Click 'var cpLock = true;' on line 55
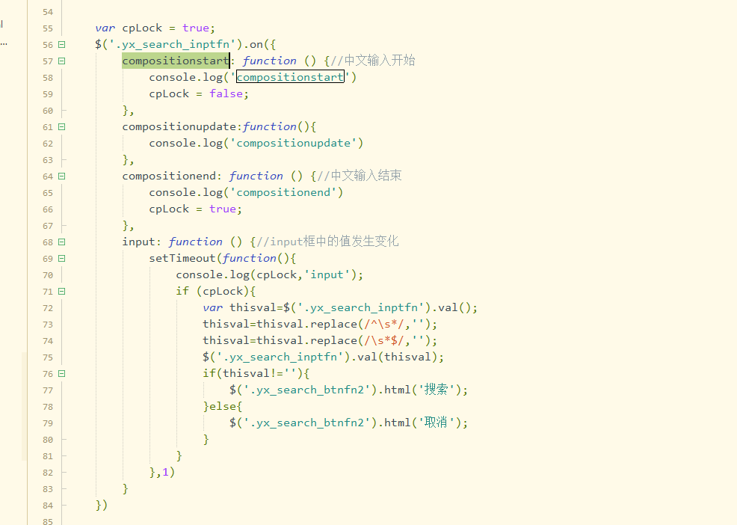 155,28
